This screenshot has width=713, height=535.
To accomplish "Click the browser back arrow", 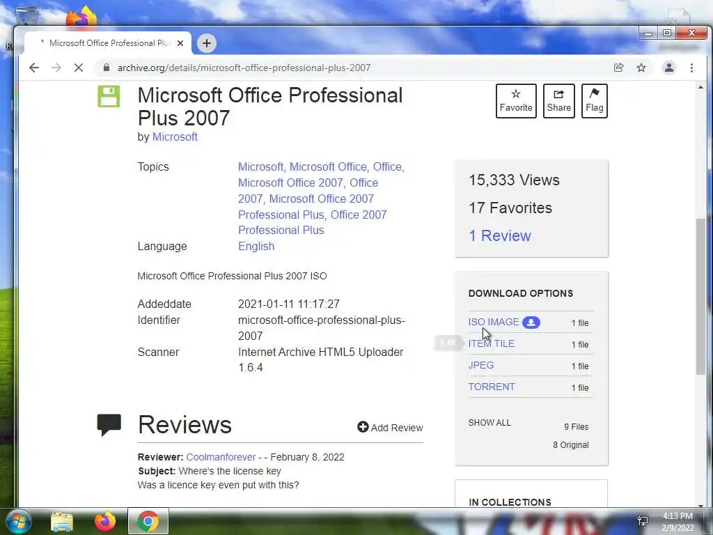I will point(34,68).
